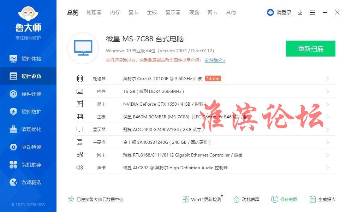Open 硬件防护 shield icon
Image resolution: width=346 pixels, height=212 pixels.
13,112
